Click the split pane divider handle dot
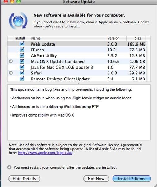Viewport: 157px width, 187px height. coord(79,83)
